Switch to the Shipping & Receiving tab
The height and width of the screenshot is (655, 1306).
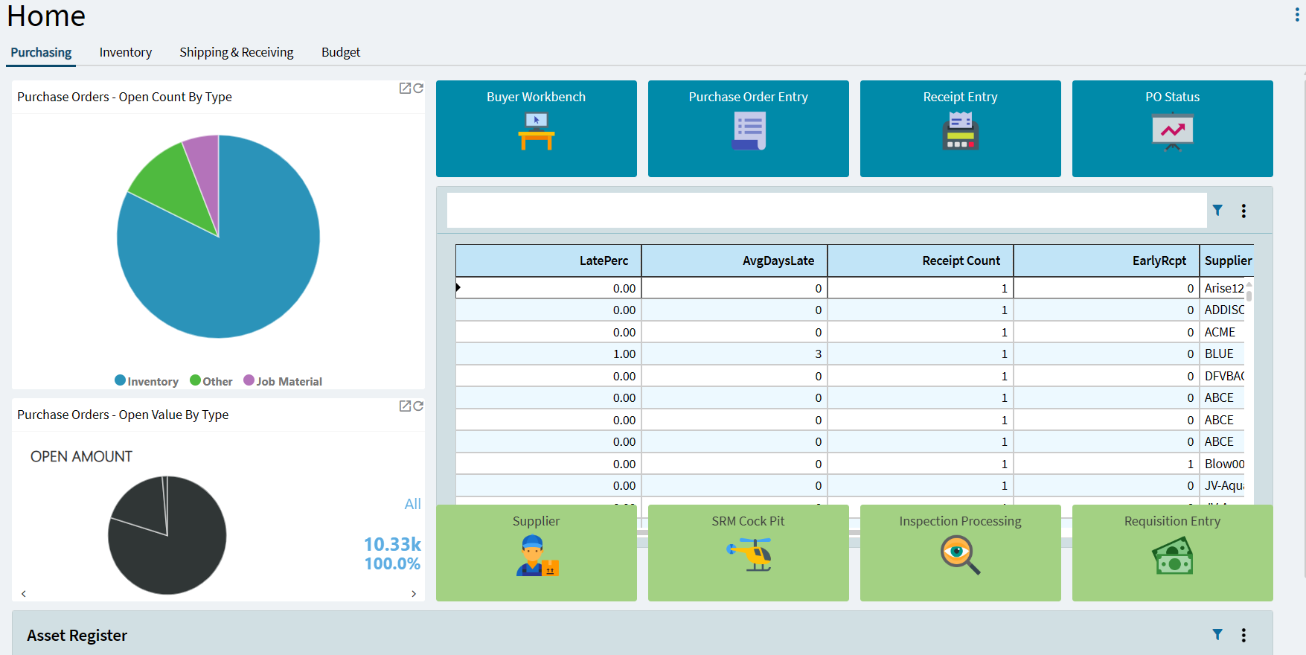click(x=236, y=52)
